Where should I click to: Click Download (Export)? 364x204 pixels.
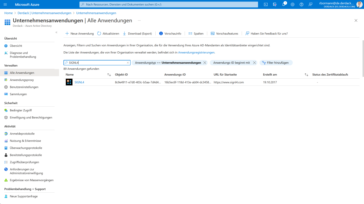138,34
